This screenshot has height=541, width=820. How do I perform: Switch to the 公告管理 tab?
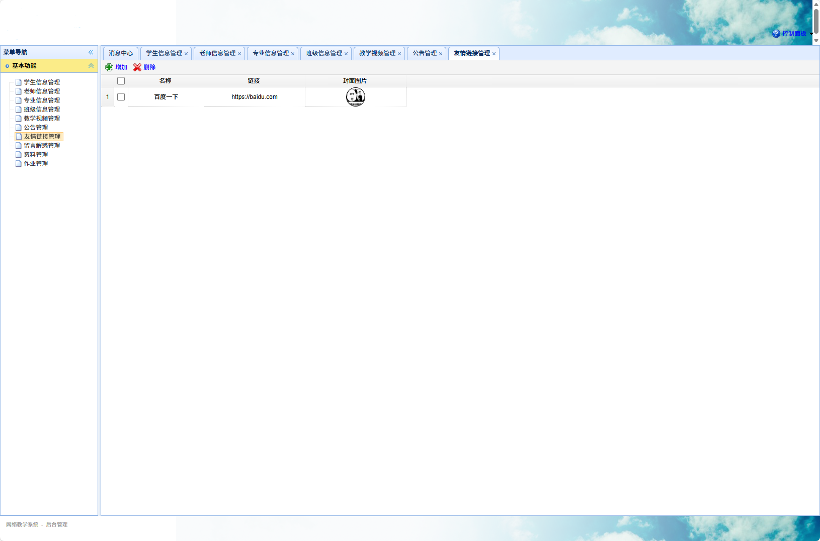(x=424, y=53)
